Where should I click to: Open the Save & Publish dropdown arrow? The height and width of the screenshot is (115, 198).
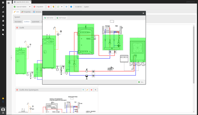[30, 7]
